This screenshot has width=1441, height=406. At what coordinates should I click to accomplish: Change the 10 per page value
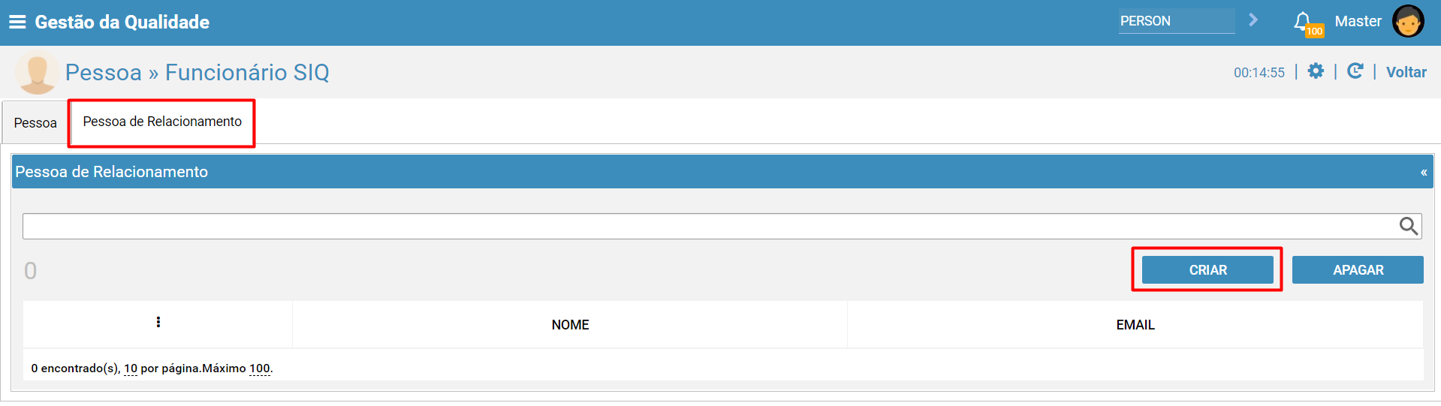[x=131, y=368]
